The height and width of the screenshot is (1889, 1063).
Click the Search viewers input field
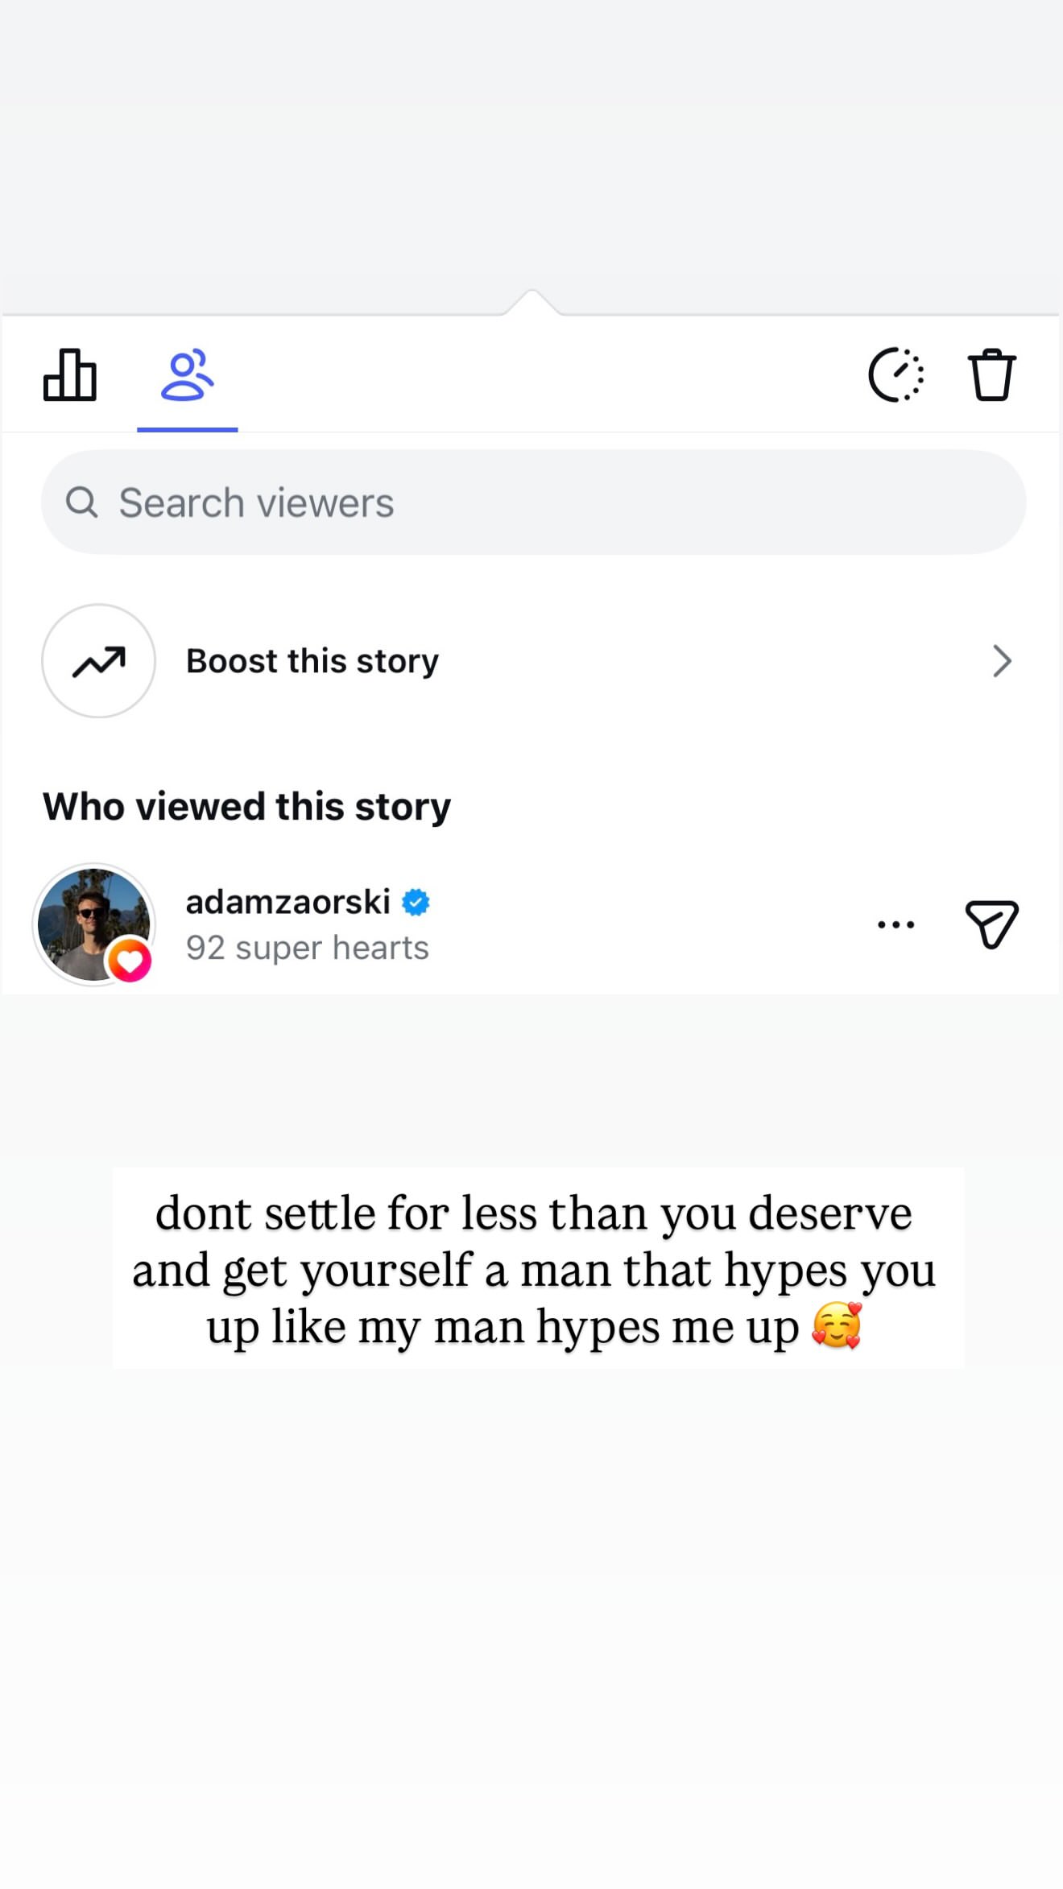(533, 502)
